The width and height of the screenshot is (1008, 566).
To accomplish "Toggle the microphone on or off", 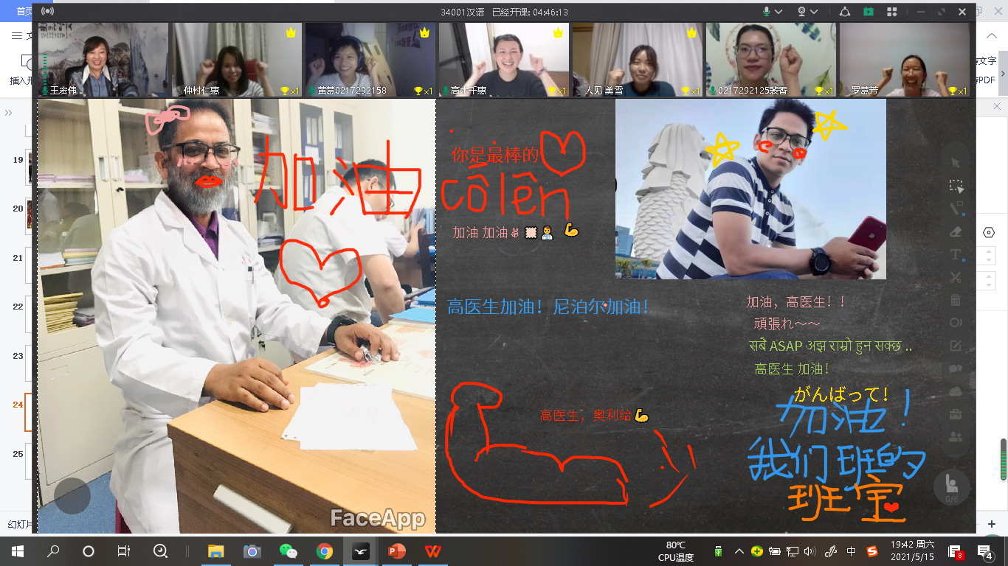I will tap(767, 12).
